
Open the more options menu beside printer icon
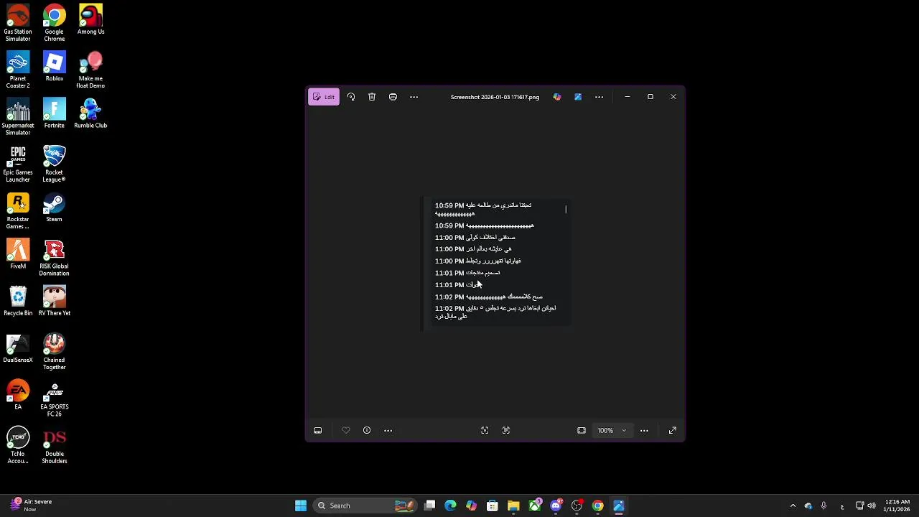coord(414,97)
